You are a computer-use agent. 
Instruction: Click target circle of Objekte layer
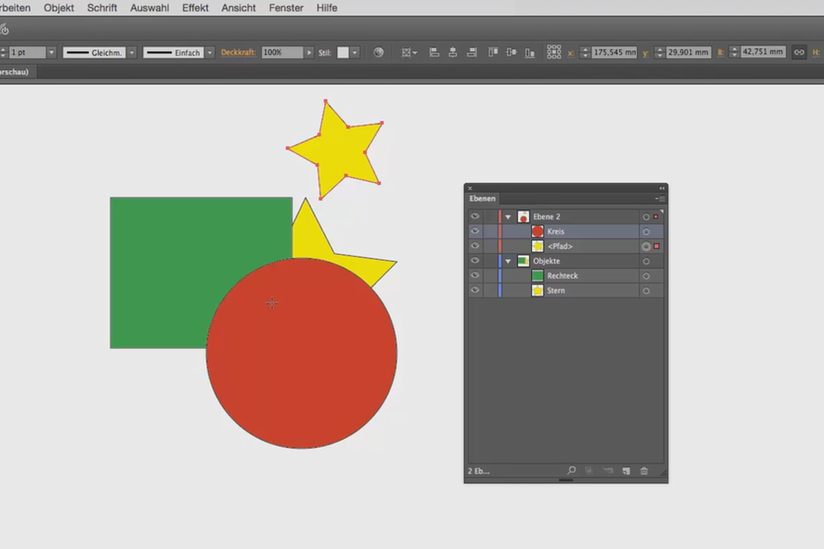[646, 261]
